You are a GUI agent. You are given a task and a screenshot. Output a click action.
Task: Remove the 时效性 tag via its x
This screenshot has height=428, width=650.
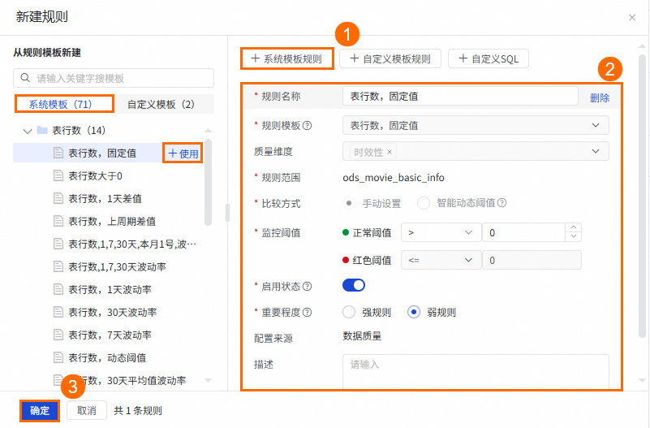(390, 152)
